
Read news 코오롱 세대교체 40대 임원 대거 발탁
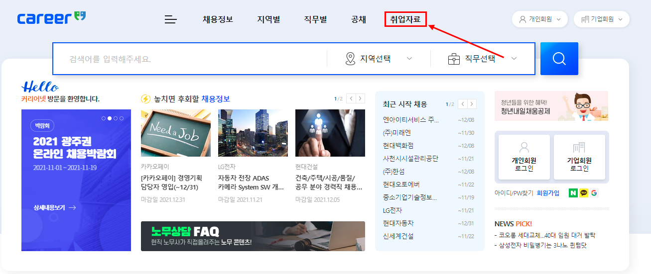[545, 236]
